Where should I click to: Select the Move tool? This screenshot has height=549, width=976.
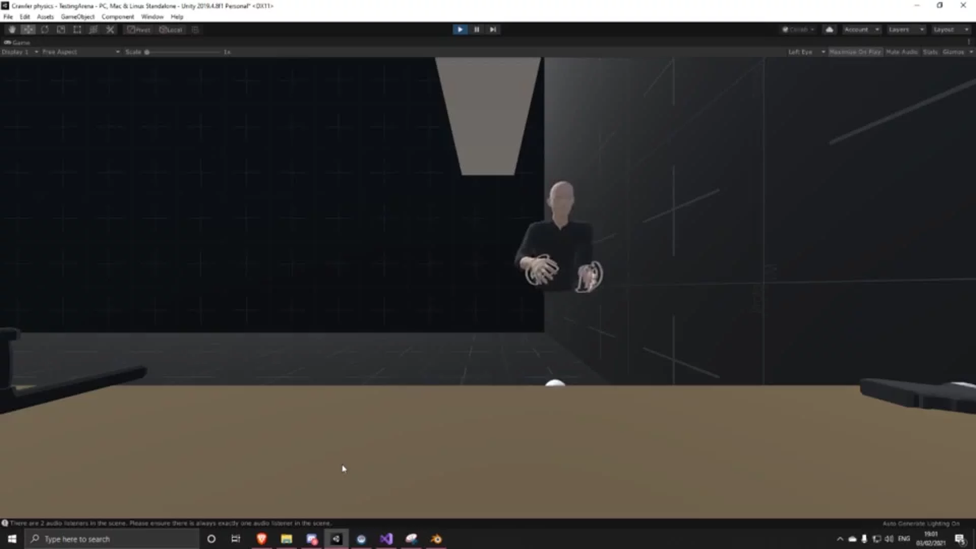[x=28, y=29]
